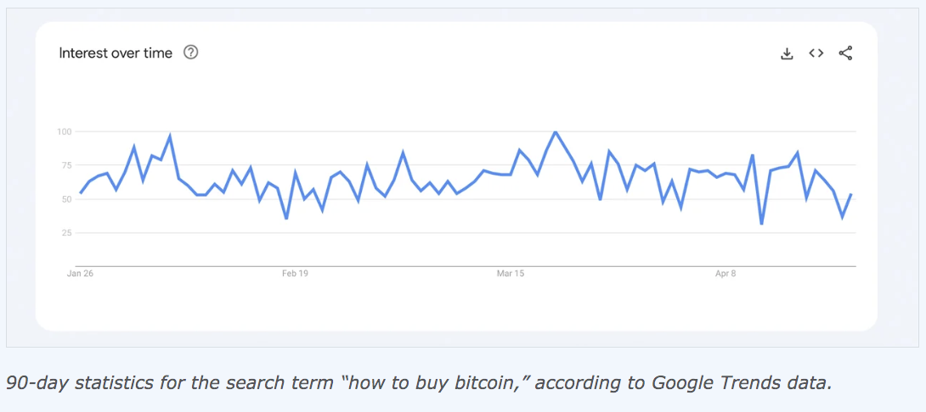Open the embed code icon

(816, 53)
